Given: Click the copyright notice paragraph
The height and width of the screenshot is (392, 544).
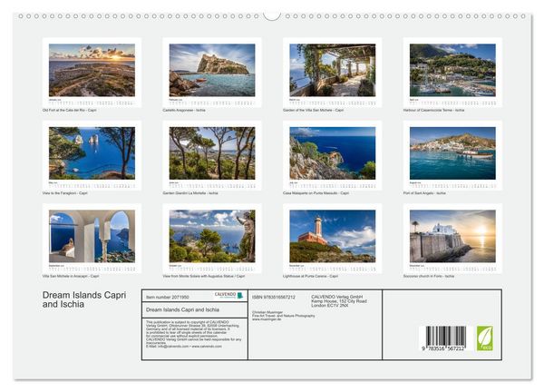Looking at the screenshot, I should (194, 334).
